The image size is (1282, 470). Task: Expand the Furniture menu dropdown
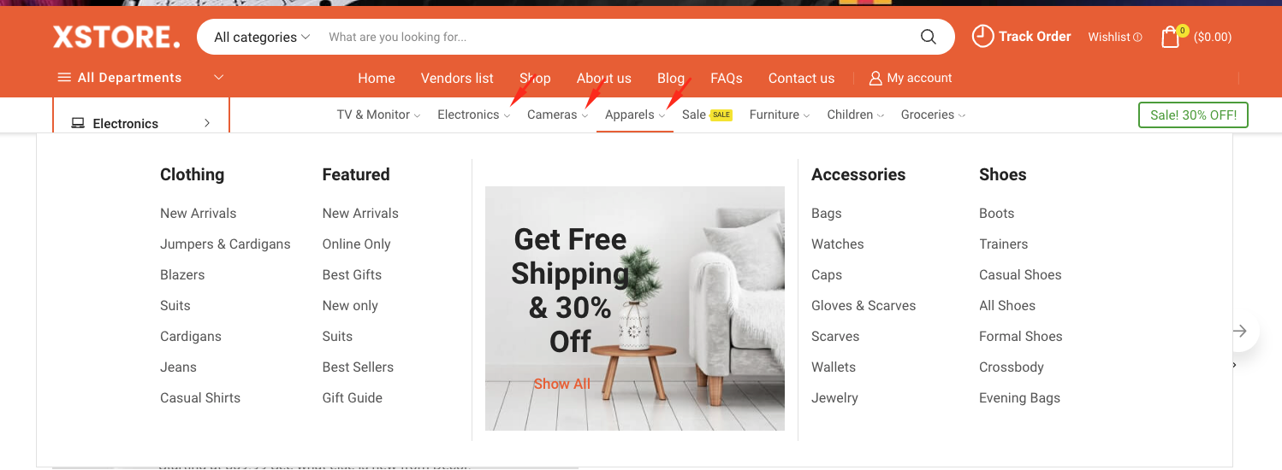(780, 115)
